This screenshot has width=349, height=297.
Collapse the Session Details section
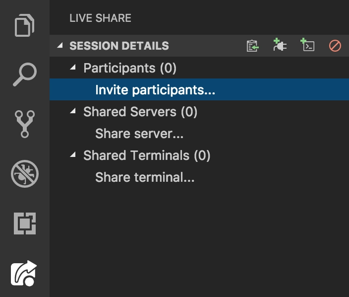(x=60, y=46)
